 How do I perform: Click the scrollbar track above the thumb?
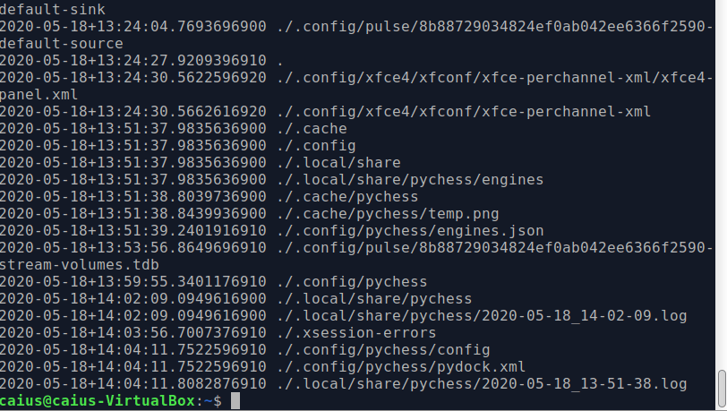click(721, 179)
